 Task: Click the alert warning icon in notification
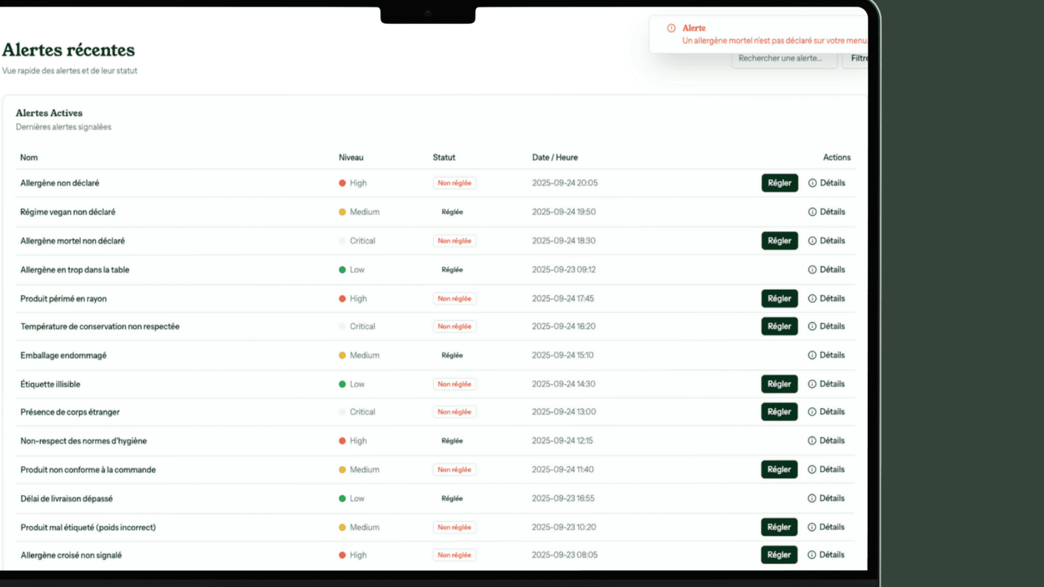click(671, 28)
